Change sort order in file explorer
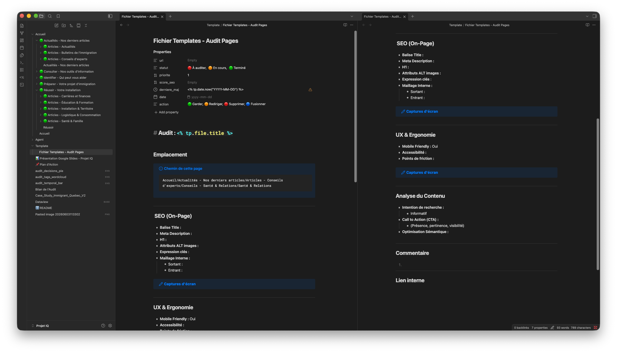This screenshot has height=353, width=617. [x=71, y=26]
